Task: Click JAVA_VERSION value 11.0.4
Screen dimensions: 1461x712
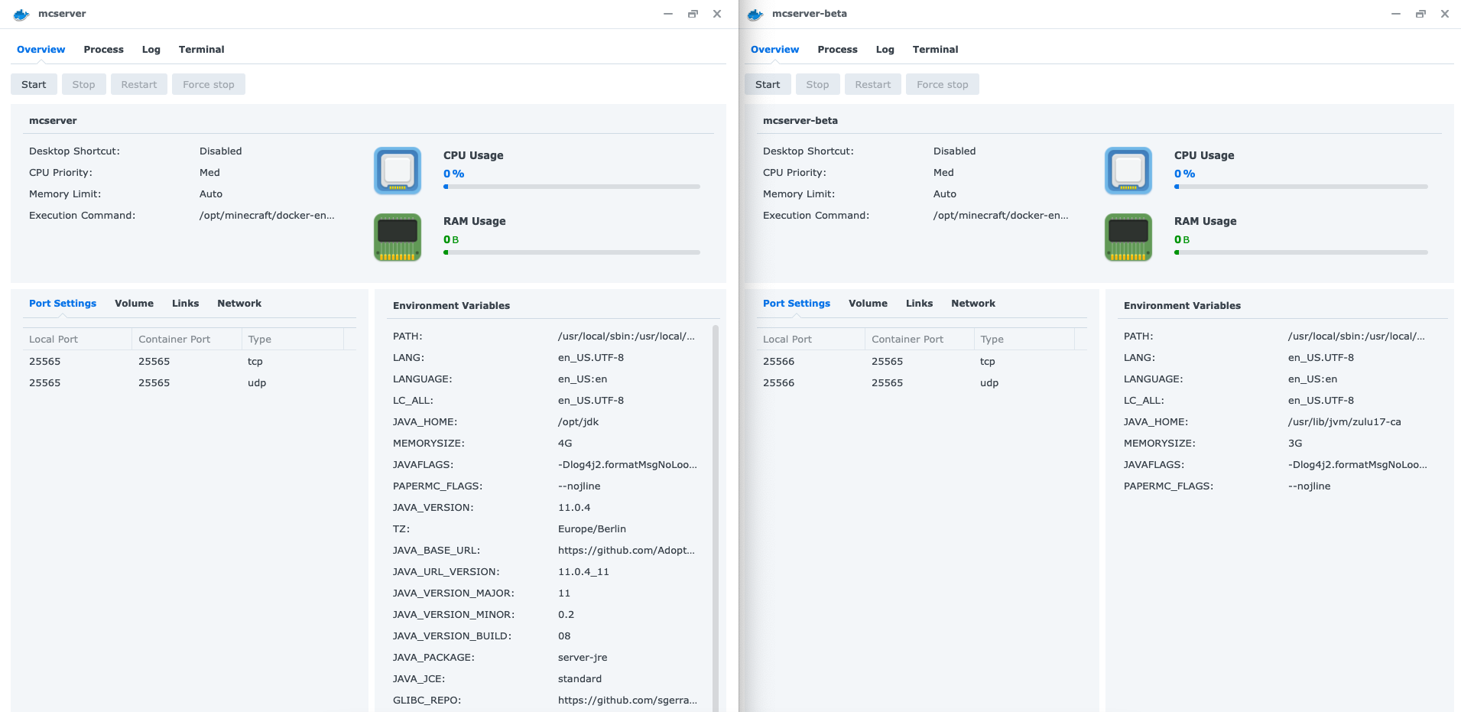Action: pyautogui.click(x=574, y=508)
